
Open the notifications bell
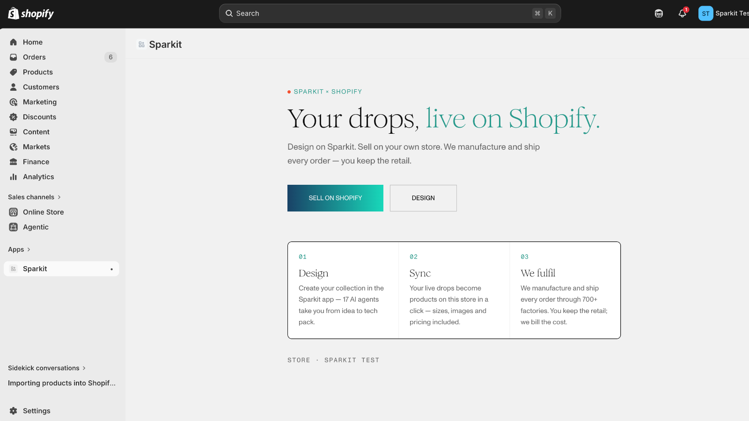683,14
